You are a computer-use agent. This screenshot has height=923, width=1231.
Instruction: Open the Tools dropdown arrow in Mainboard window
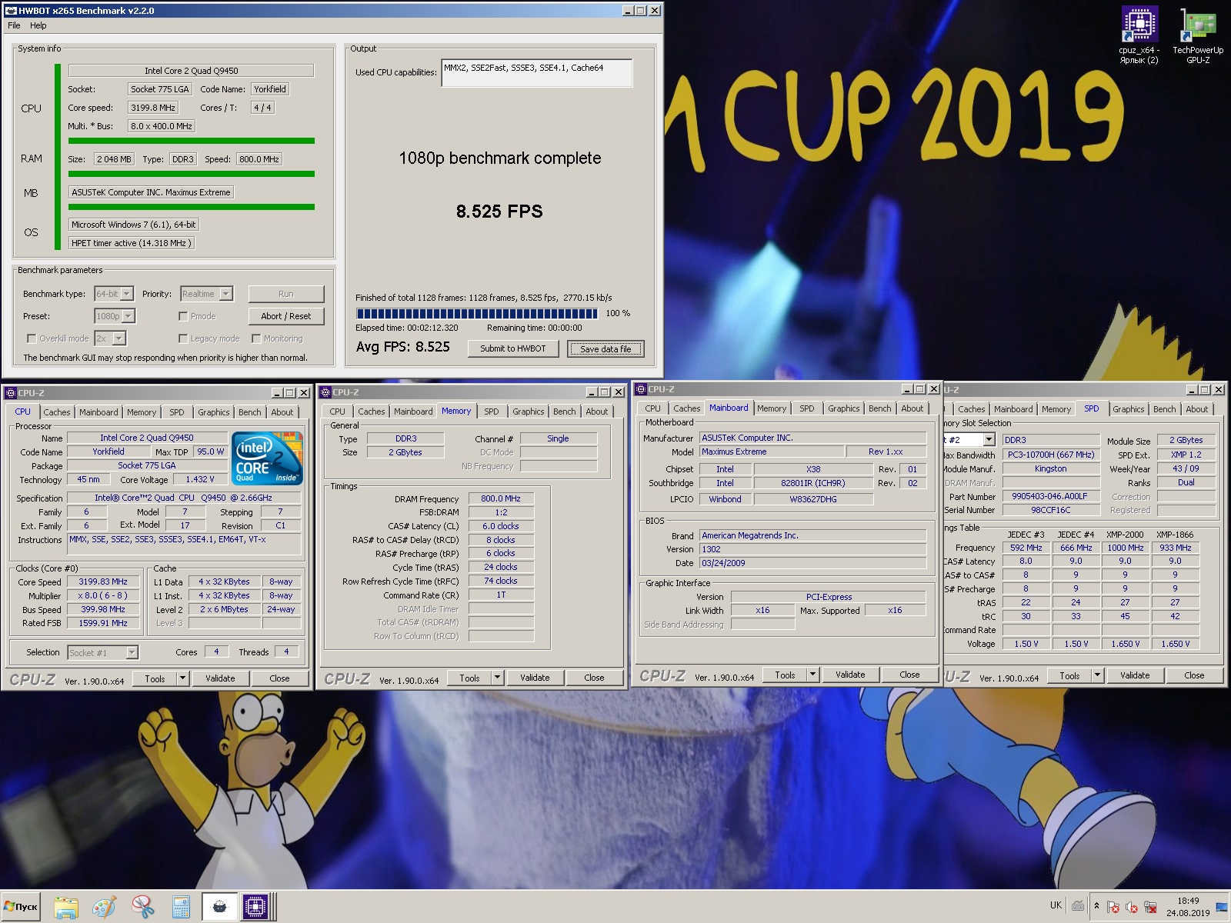pyautogui.click(x=812, y=675)
